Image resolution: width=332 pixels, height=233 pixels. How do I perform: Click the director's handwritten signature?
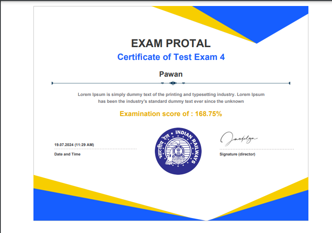point(238,138)
